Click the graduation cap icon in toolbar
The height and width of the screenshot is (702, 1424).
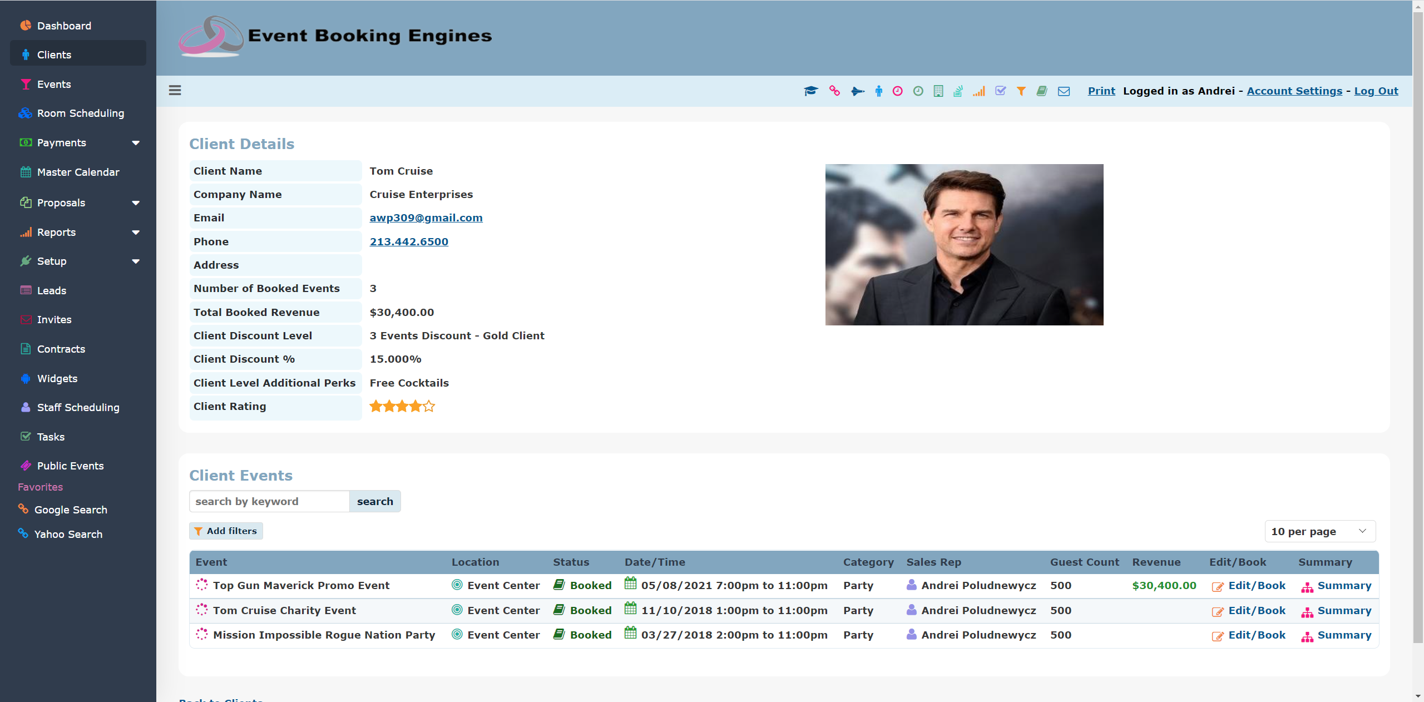[810, 91]
